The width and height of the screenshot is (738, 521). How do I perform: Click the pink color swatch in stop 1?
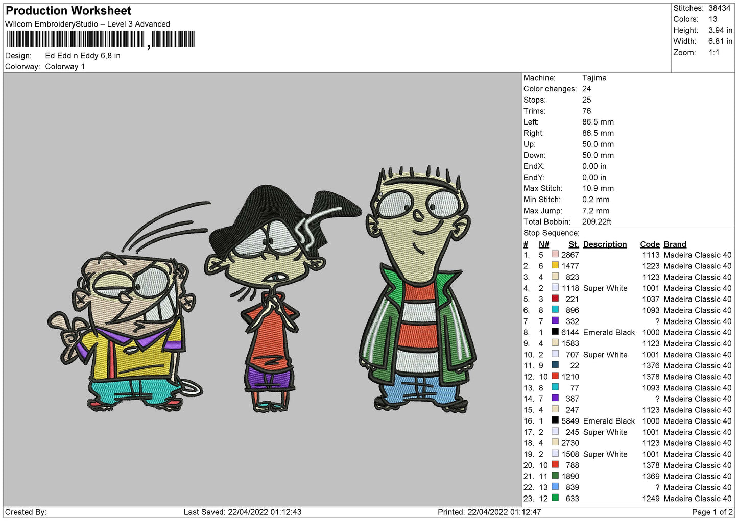[x=555, y=255]
